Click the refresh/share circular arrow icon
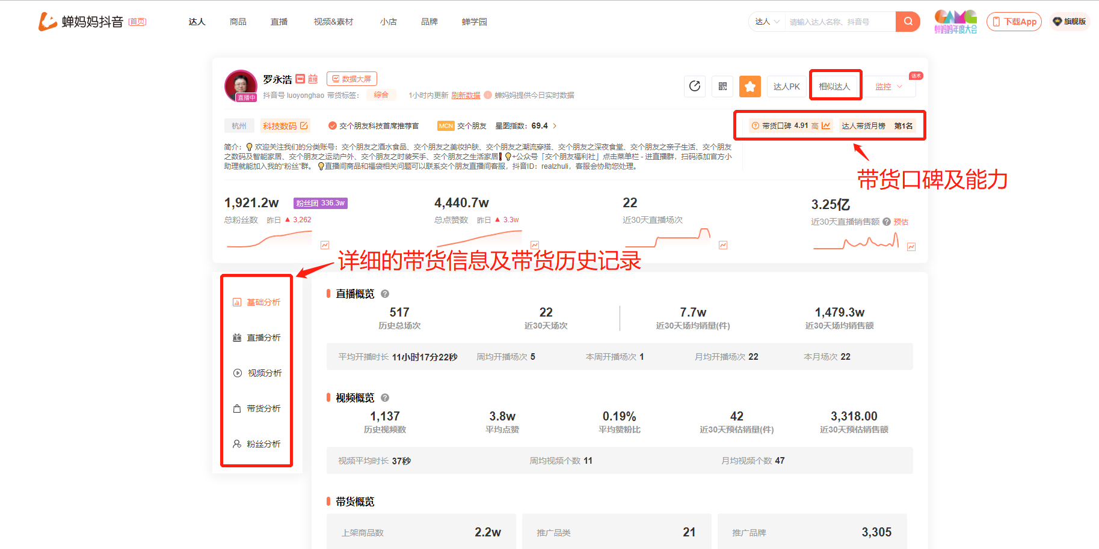The height and width of the screenshot is (549, 1099). click(x=695, y=86)
